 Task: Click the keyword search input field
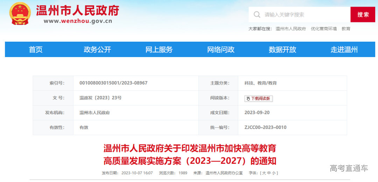[x=299, y=14]
